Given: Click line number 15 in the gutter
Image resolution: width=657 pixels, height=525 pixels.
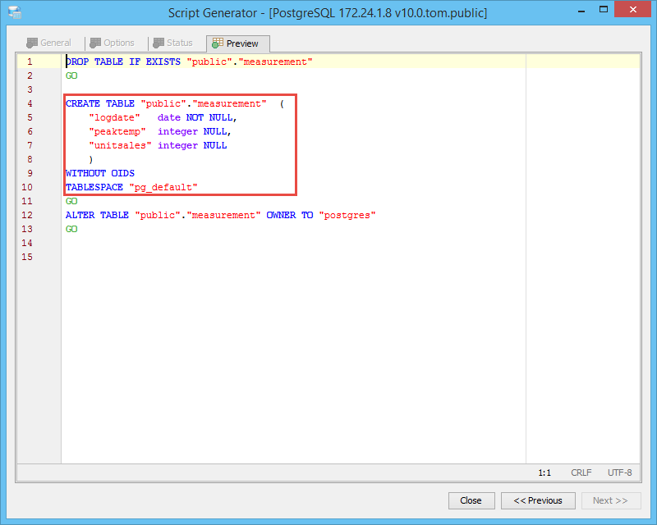Looking at the screenshot, I should (x=27, y=257).
